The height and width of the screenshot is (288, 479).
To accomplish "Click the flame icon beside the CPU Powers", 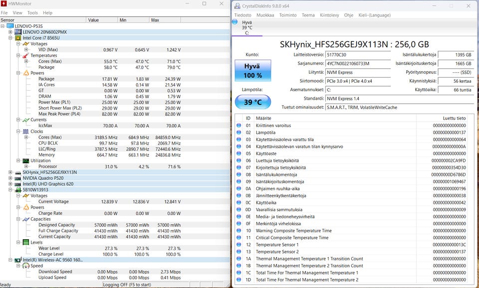I will (x=25, y=73).
